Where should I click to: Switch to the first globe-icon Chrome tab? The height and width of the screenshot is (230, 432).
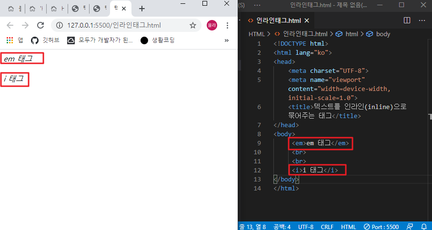[x=79, y=9]
